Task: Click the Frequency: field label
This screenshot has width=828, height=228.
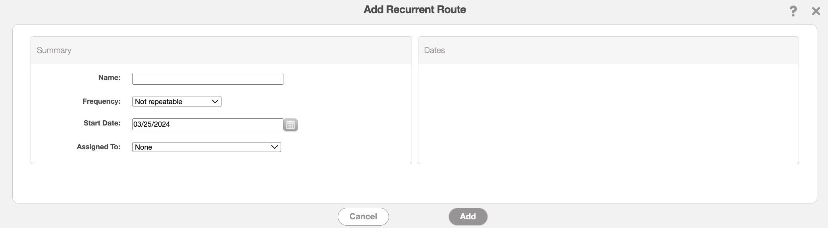Action: 101,101
